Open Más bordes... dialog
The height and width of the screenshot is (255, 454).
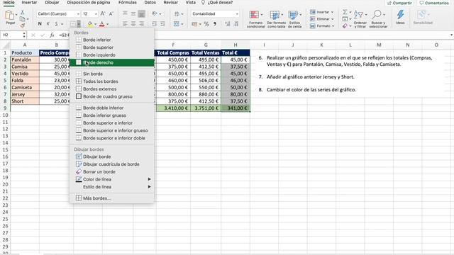point(112,198)
